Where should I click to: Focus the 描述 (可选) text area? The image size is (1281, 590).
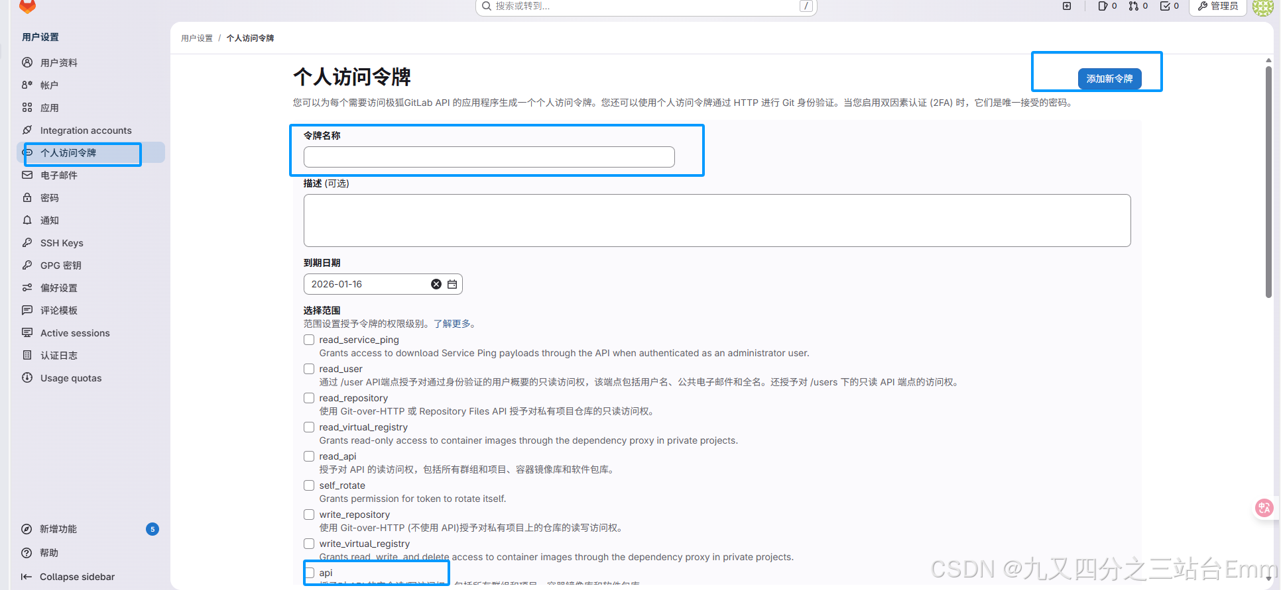click(x=717, y=221)
